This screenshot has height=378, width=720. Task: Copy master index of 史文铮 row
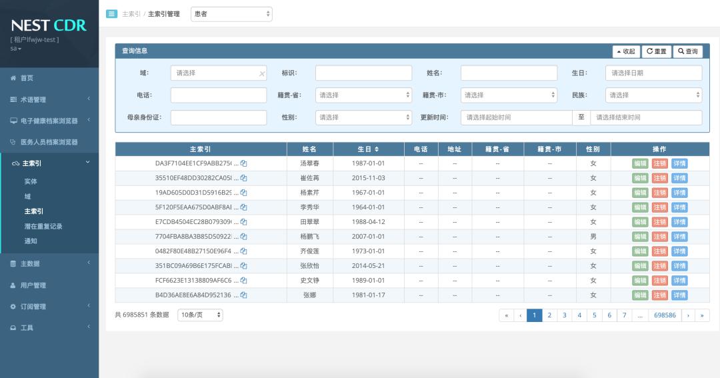244,281
